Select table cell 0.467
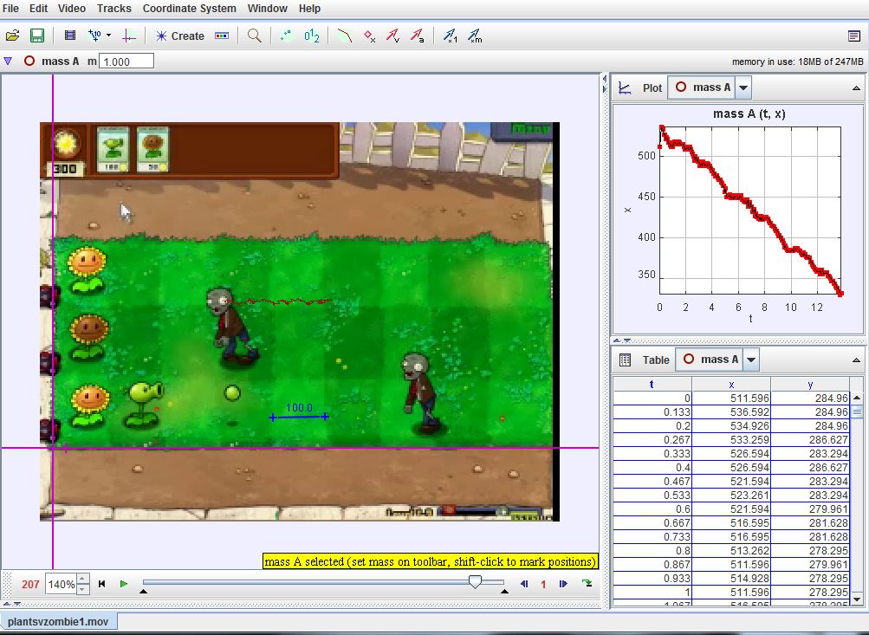Viewport: 869px width, 635px height. click(x=652, y=482)
